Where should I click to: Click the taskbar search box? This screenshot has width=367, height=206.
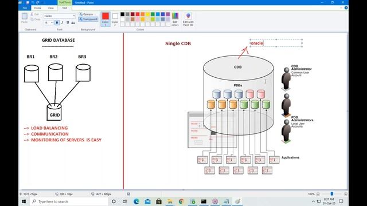coord(69,201)
